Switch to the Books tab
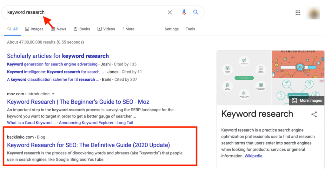Viewport: 325px width, 170px height. point(82,29)
